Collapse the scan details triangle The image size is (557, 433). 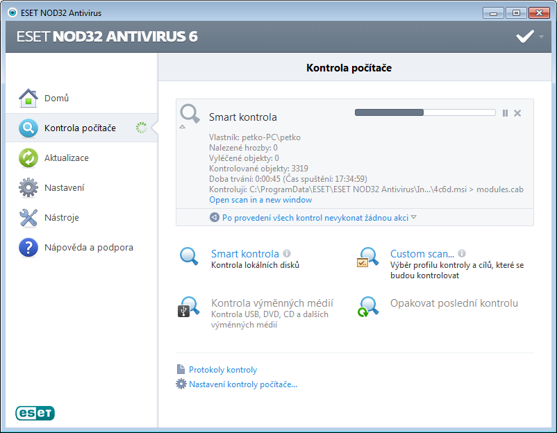pos(182,127)
